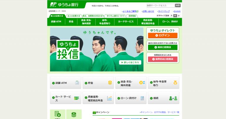
Task: Click the money bag icon on 給与·年金受取り tile
Action: [x=175, y=83]
